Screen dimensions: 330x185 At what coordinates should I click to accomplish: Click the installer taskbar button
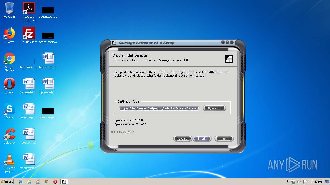coord(64,182)
